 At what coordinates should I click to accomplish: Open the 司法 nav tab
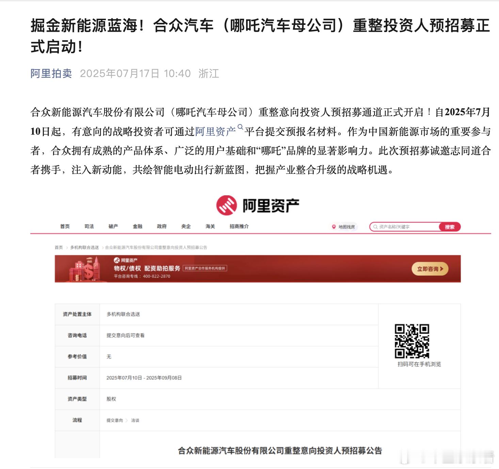pos(89,226)
